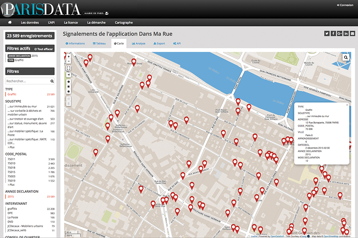
Task: Open the map search magnifier button
Action: click(x=346, y=58)
